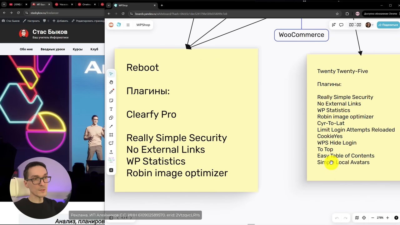Image resolution: width=400 pixels, height=225 pixels.
Task: Open more tools plus button
Action: (x=111, y=170)
